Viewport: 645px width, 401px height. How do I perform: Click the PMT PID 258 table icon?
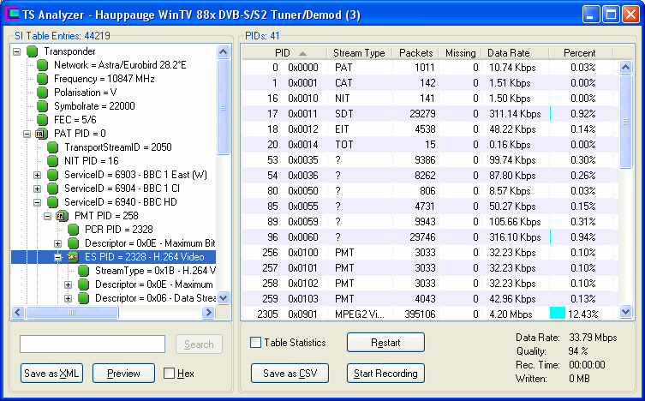[x=62, y=216]
